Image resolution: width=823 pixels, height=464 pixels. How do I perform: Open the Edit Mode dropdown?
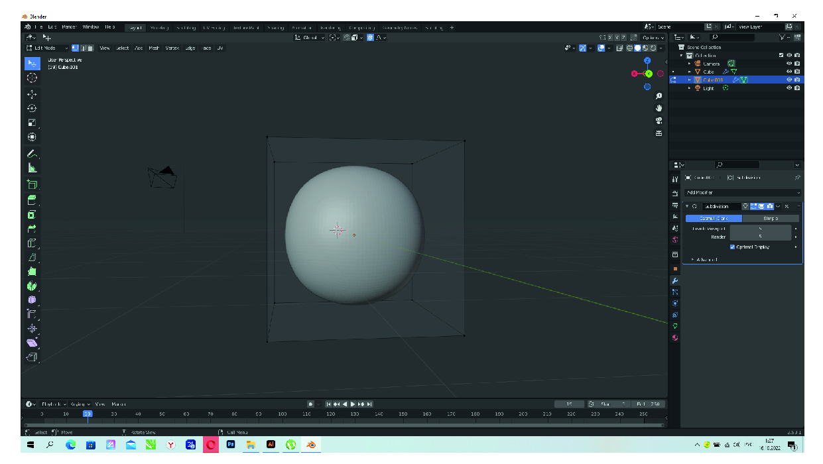47,48
